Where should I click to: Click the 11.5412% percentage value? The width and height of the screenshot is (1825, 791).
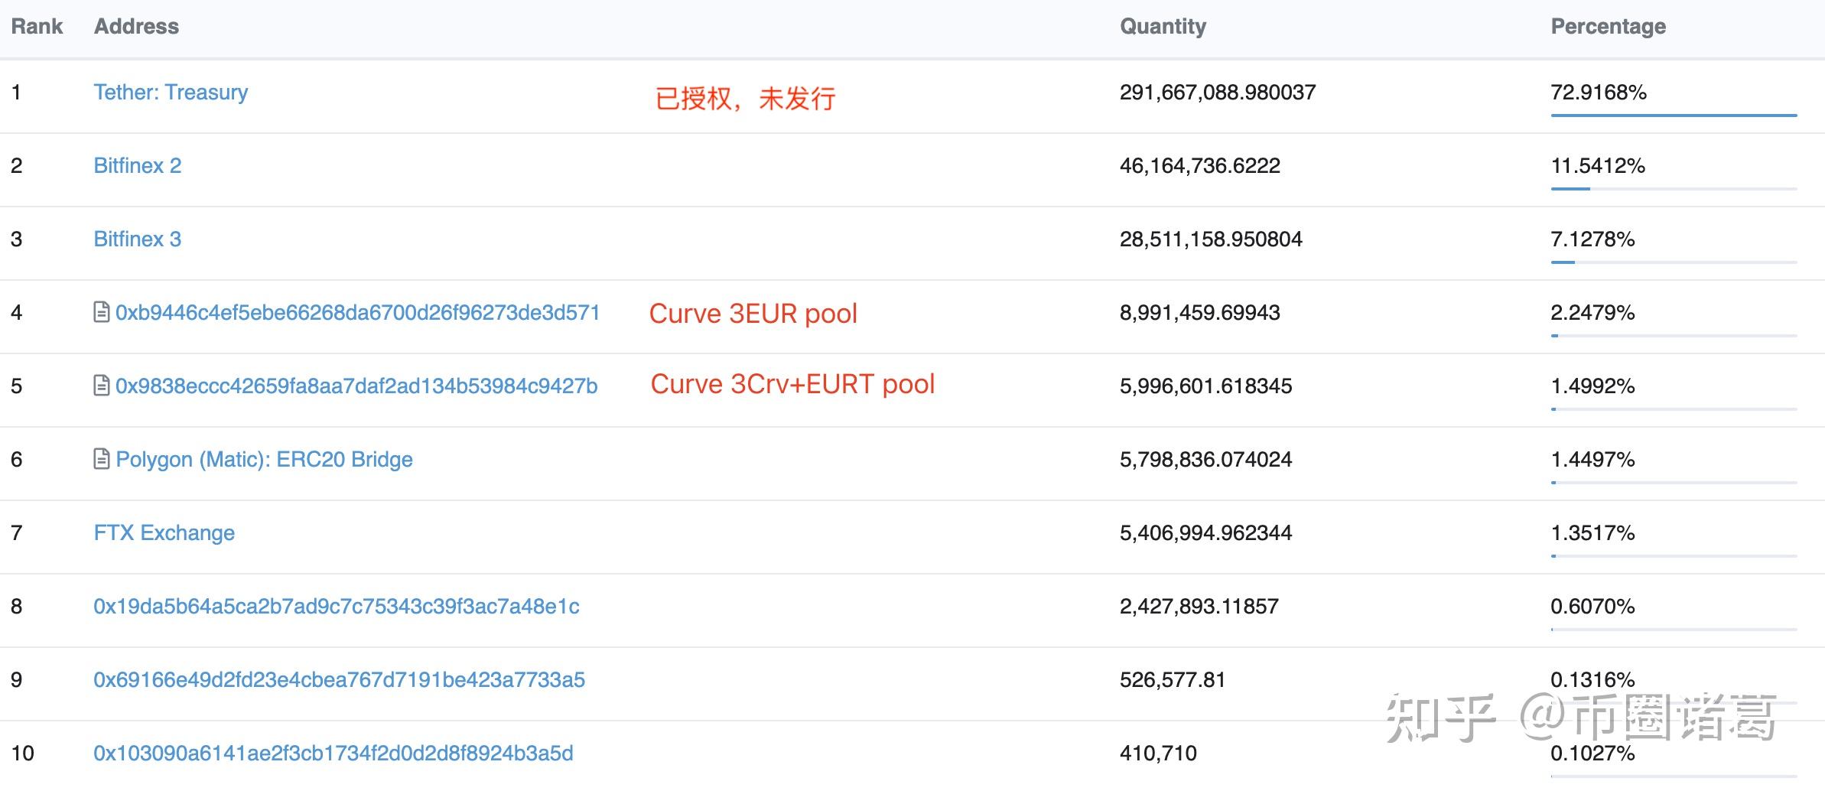(1598, 166)
